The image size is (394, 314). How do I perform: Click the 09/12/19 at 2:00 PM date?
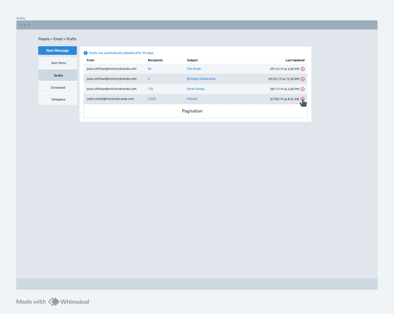(285, 69)
